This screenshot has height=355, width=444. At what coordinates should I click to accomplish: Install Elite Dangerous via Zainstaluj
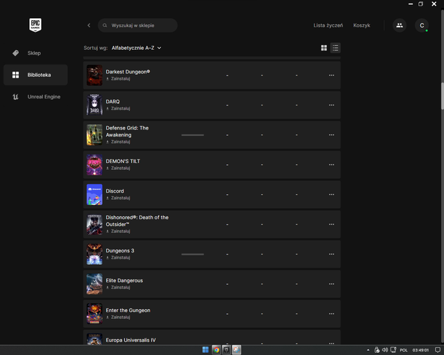coord(118,287)
